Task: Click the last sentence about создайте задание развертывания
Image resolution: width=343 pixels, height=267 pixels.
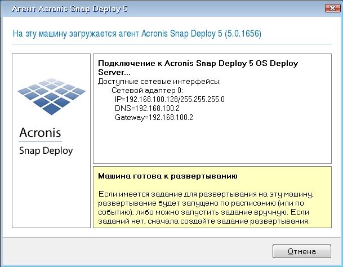Action: pos(204,217)
